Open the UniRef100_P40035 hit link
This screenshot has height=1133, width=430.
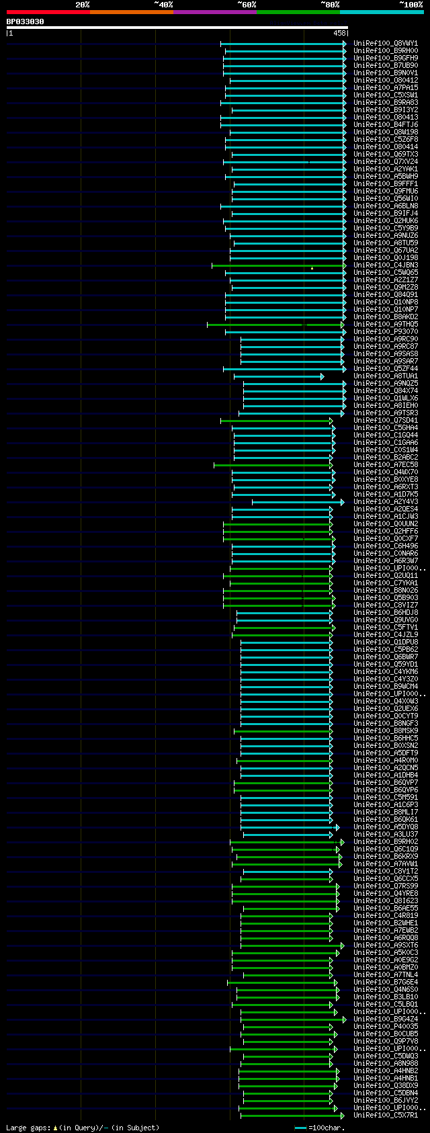click(386, 1027)
